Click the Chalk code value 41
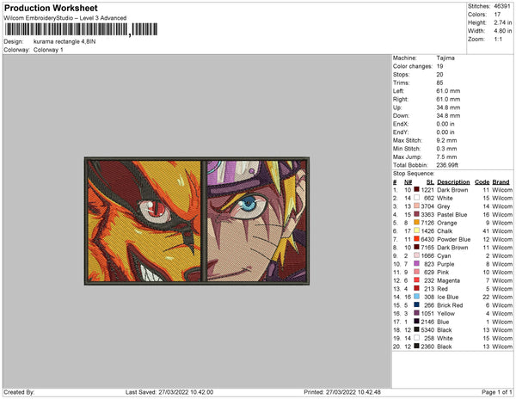 486,231
